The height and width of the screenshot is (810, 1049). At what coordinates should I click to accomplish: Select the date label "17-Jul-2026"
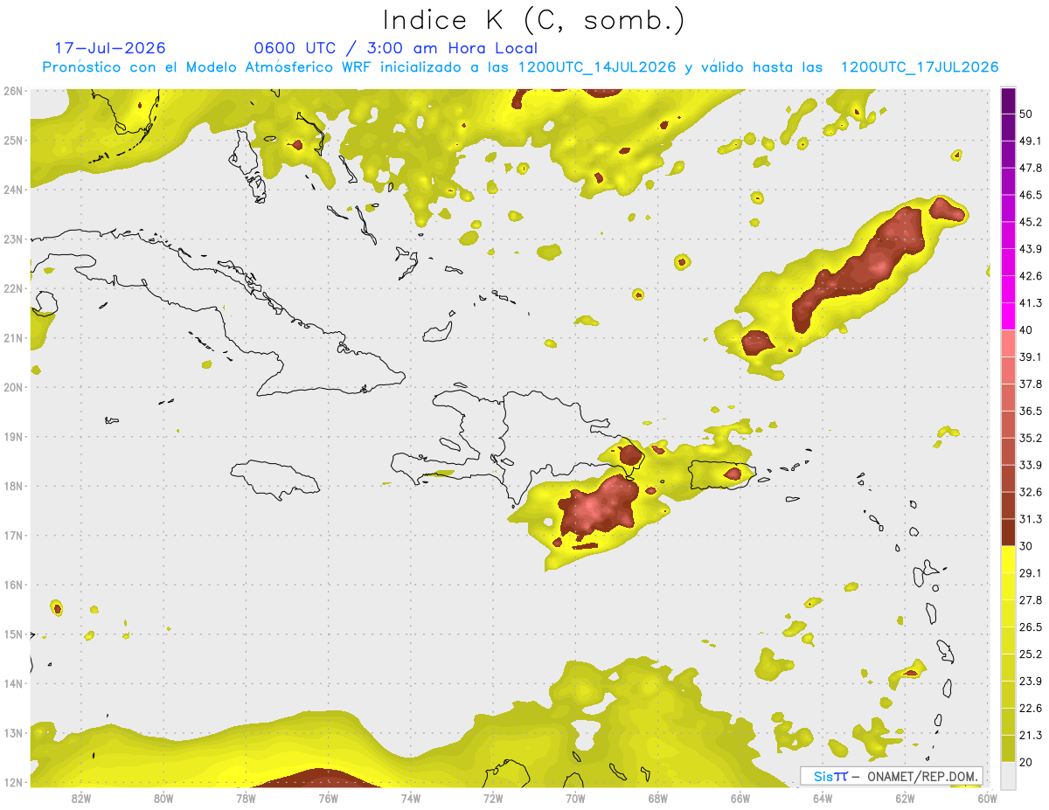tap(110, 48)
